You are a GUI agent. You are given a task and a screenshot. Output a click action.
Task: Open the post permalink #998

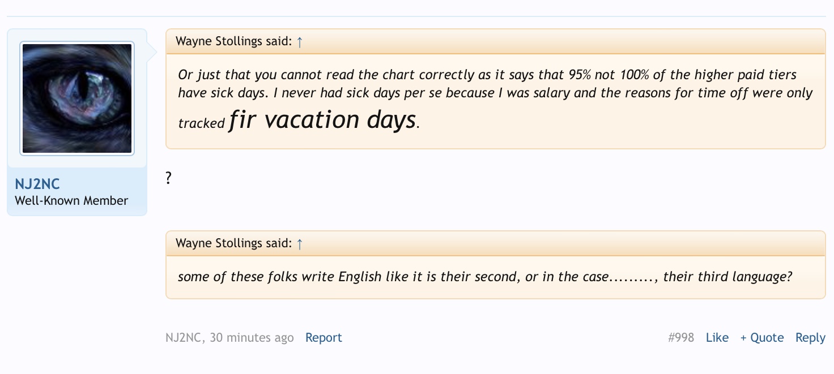681,338
